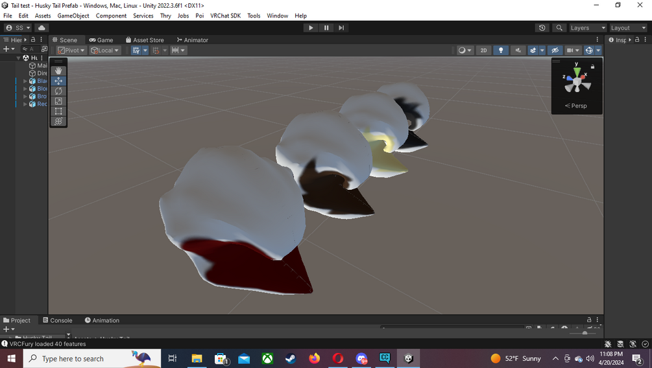The width and height of the screenshot is (652, 368).
Task: Click the Hierarchy search-by-type window icon
Action: point(45,49)
